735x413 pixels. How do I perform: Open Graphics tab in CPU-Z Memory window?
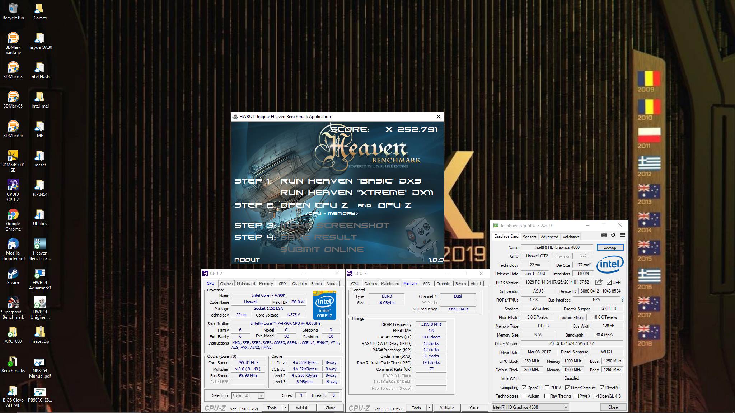pyautogui.click(x=444, y=283)
